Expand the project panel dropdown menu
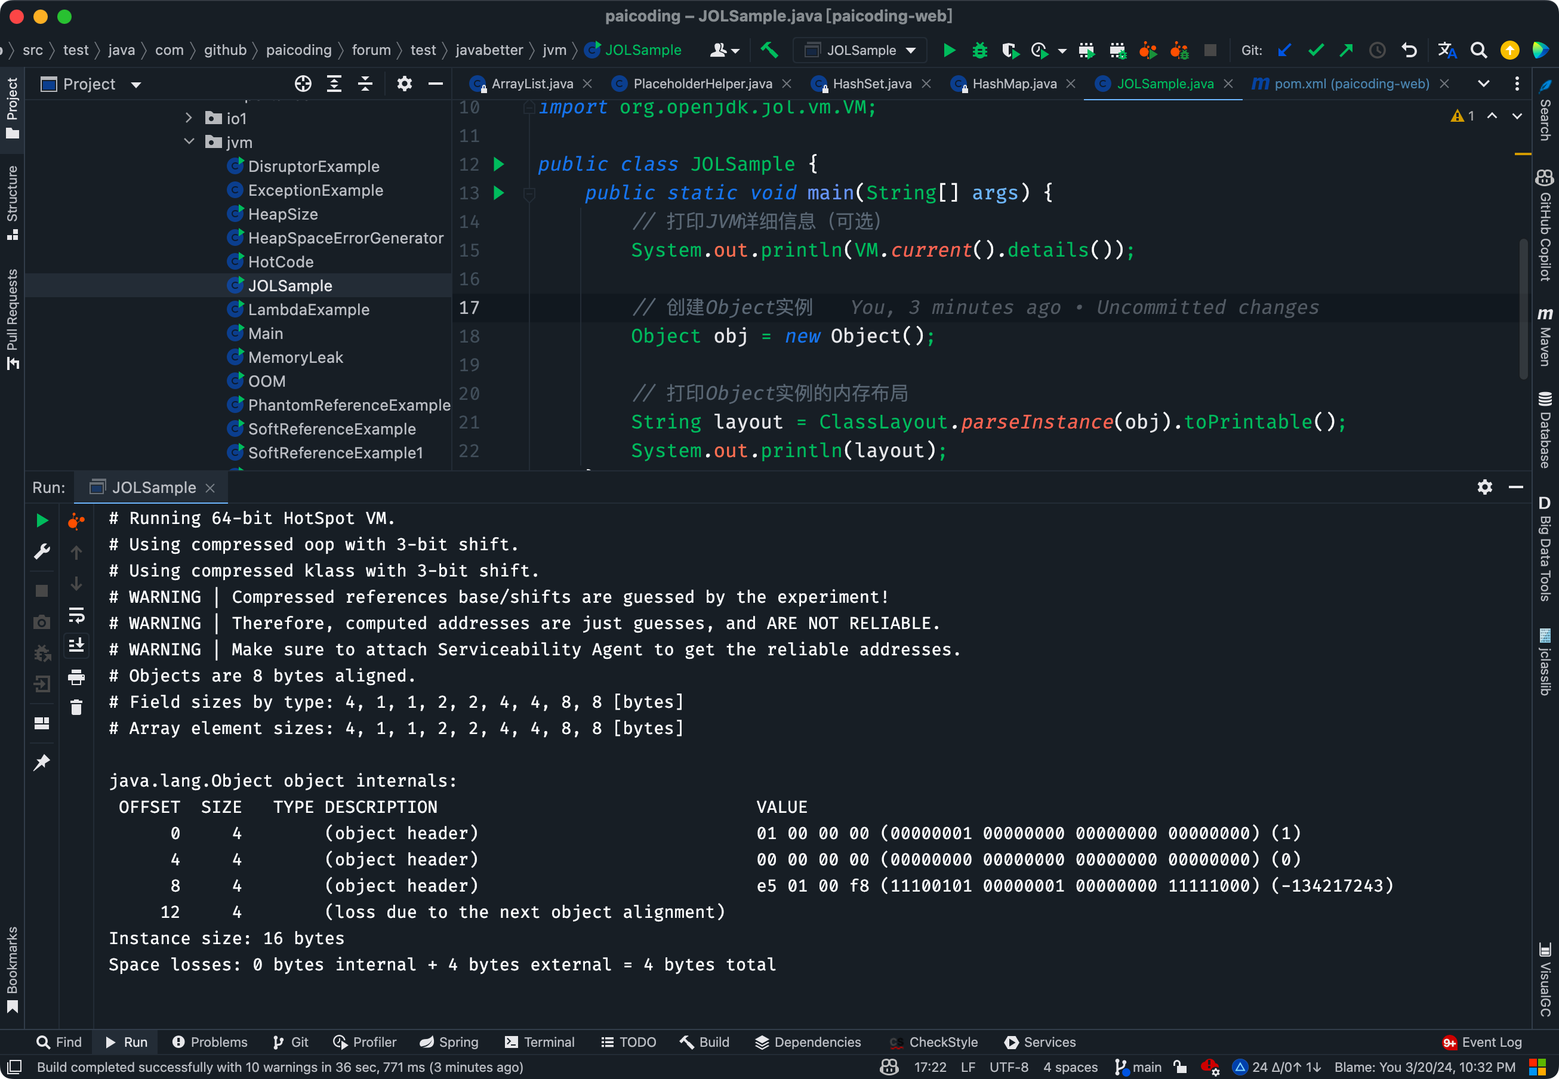The width and height of the screenshot is (1559, 1079). pos(134,84)
